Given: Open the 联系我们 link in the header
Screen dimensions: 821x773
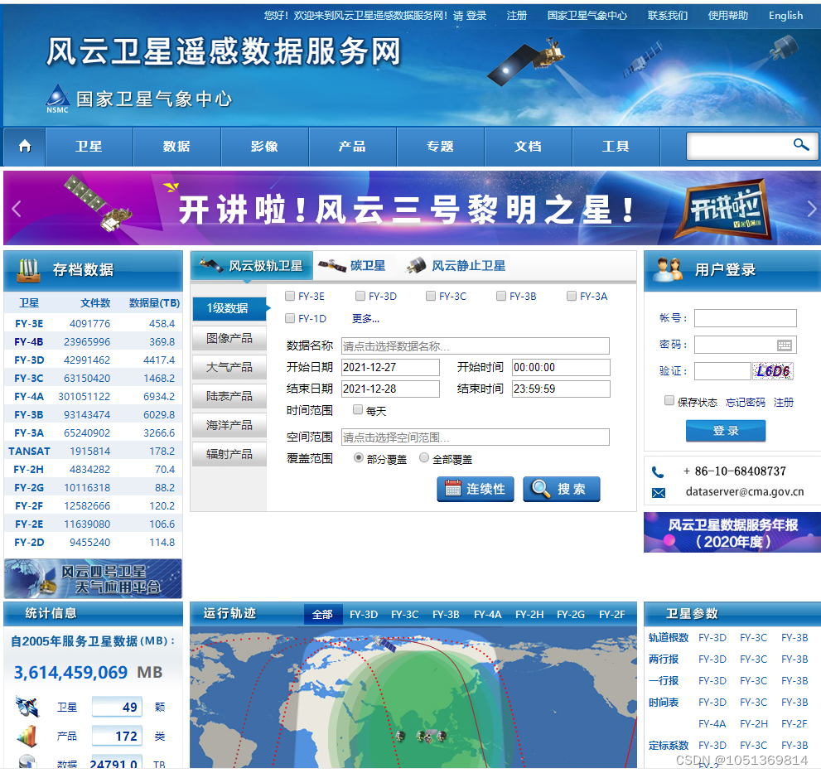Looking at the screenshot, I should (x=668, y=16).
